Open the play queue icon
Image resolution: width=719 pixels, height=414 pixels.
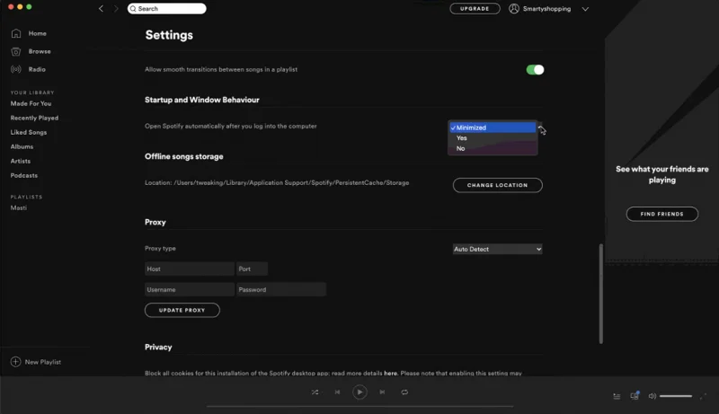click(x=617, y=396)
